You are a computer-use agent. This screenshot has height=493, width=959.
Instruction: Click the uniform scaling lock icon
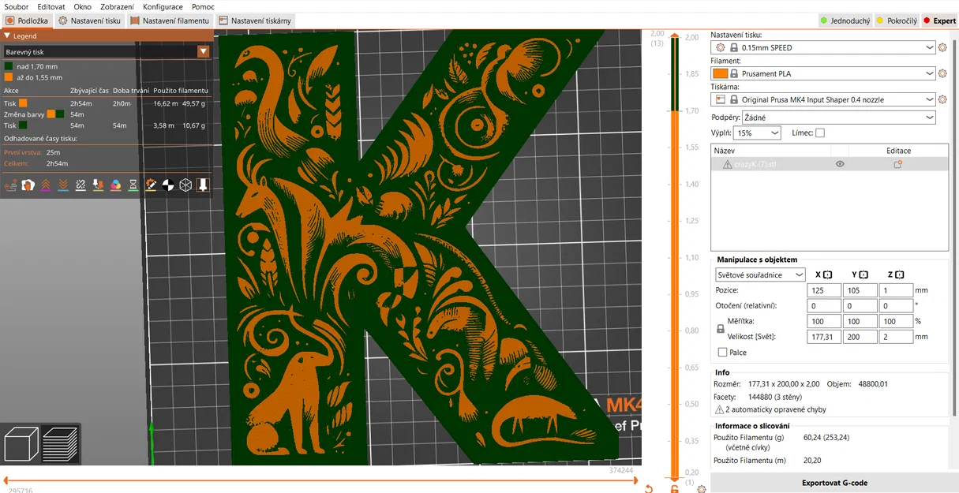(x=721, y=329)
